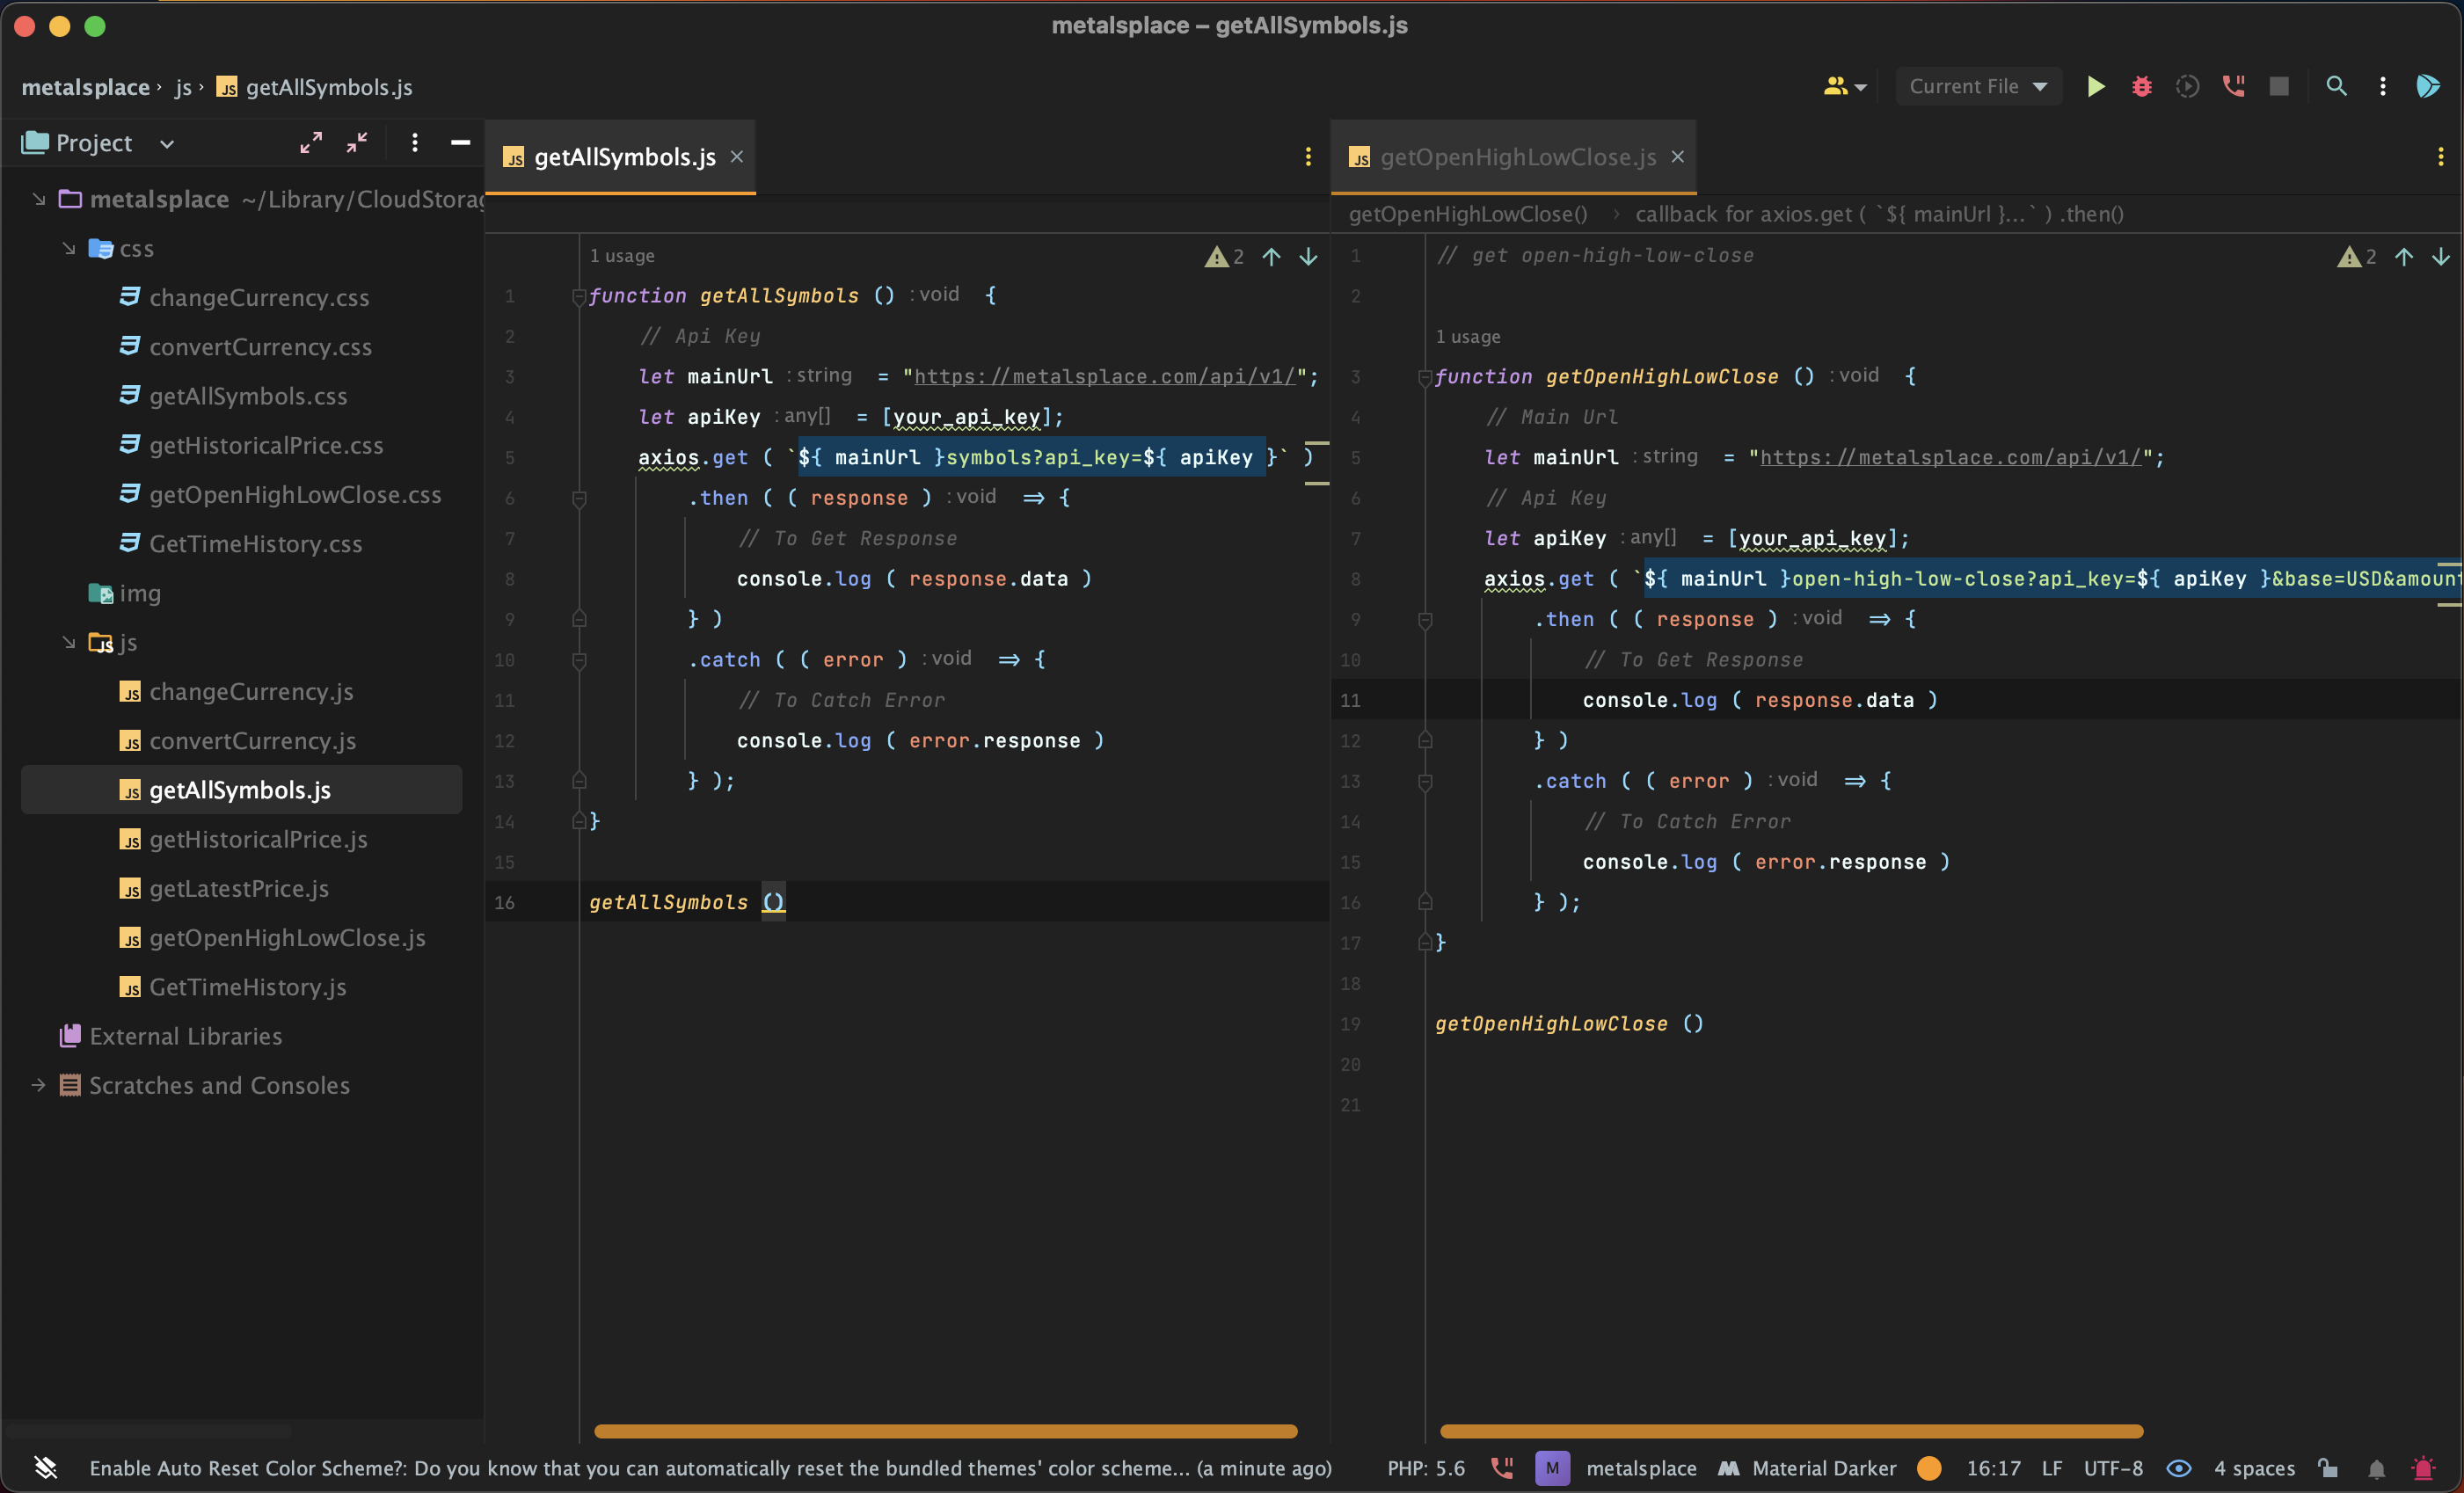Start the Debug bug icon
The width and height of the screenshot is (2464, 1493).
[2141, 87]
